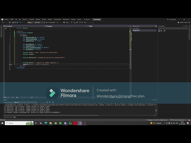
Task: Open the Program type navigation dropdown
Action: click(x=66, y=26)
